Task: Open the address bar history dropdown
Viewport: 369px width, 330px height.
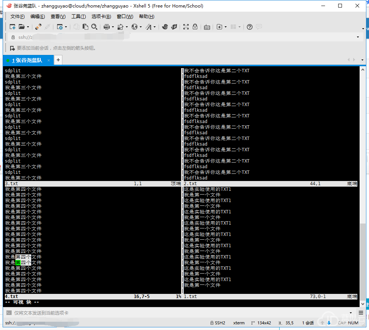Action: 358,37
